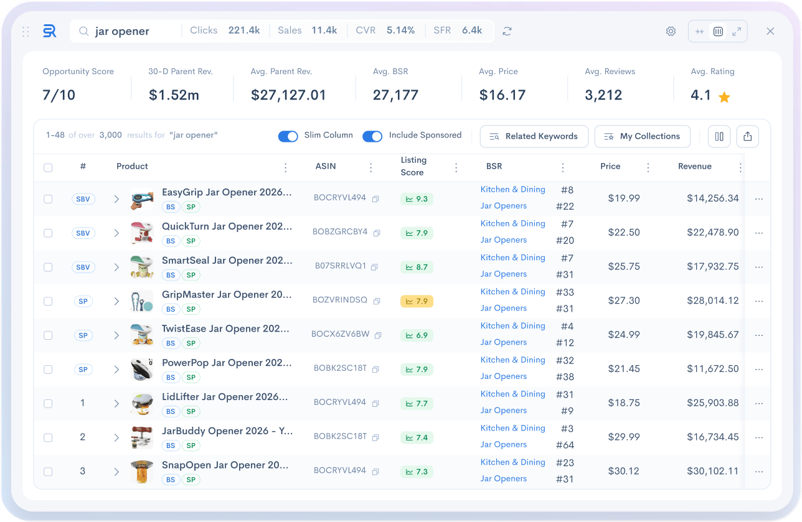This screenshot has height=522, width=802.
Task: Click the collapse view arrows icon
Action: pyautogui.click(x=699, y=31)
